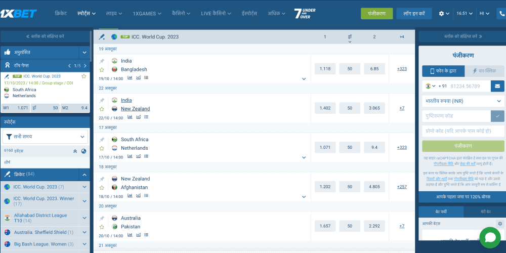Open the 7 Under and Over game icon
506x253 pixels.
[305, 14]
